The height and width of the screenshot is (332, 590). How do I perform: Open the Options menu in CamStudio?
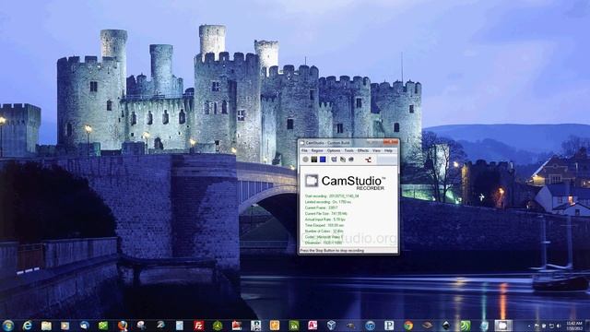pyautogui.click(x=334, y=150)
